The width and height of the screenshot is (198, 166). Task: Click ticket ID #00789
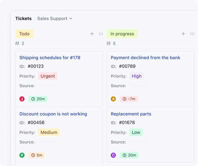pos(127,66)
